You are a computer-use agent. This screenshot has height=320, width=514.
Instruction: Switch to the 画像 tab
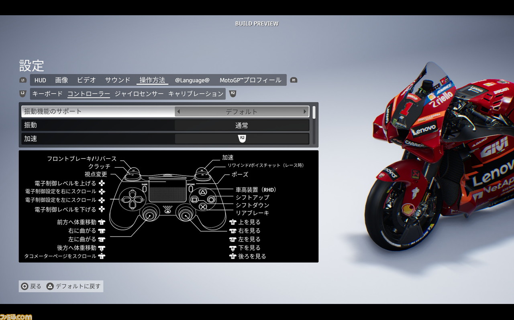tap(61, 80)
